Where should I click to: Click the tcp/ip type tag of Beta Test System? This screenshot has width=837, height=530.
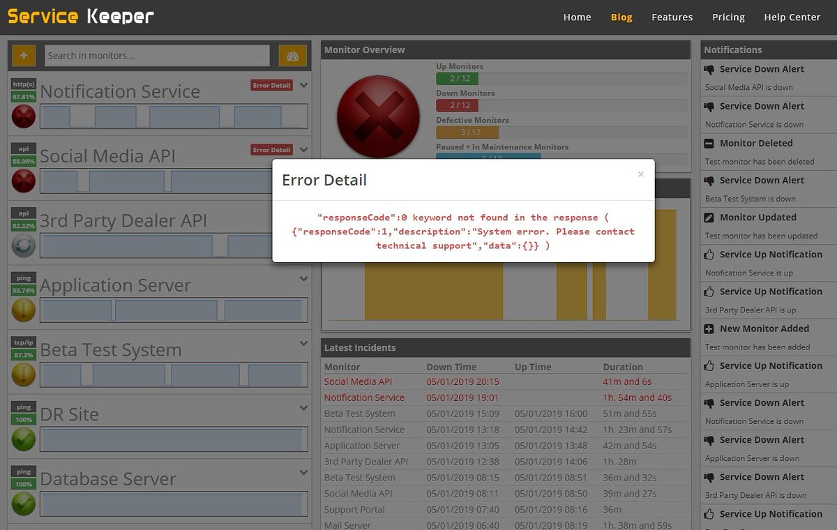click(x=24, y=342)
